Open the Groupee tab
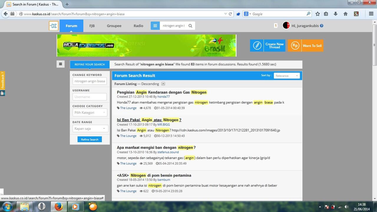 click(114, 26)
